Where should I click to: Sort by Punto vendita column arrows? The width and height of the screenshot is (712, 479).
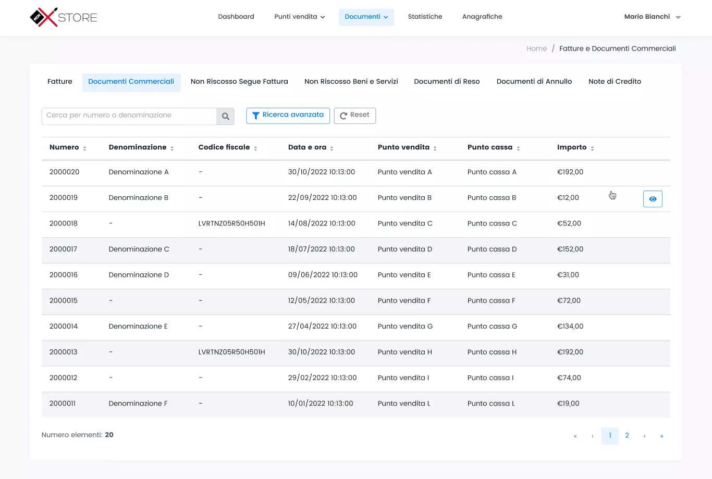[x=435, y=148]
